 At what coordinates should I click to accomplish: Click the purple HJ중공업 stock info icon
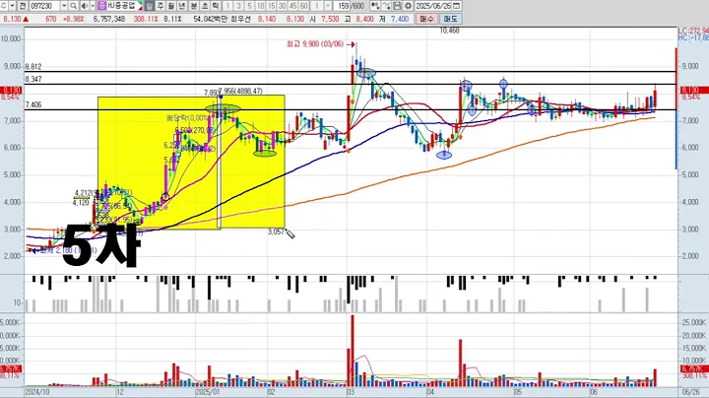click(101, 6)
